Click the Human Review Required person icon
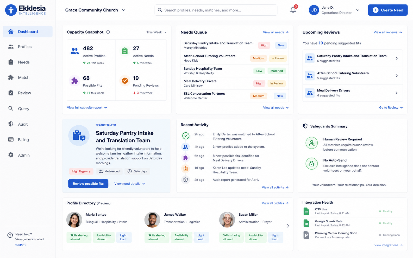413x258 pixels. (x=311, y=143)
